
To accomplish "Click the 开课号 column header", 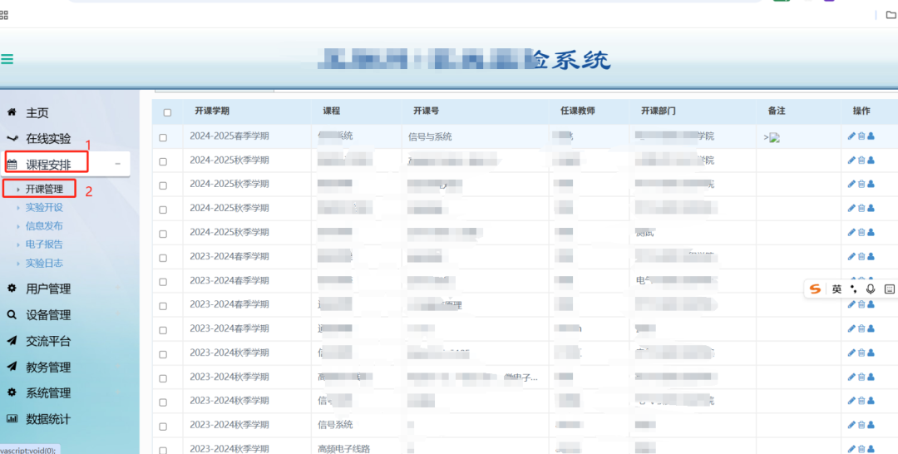I will pyautogui.click(x=426, y=111).
